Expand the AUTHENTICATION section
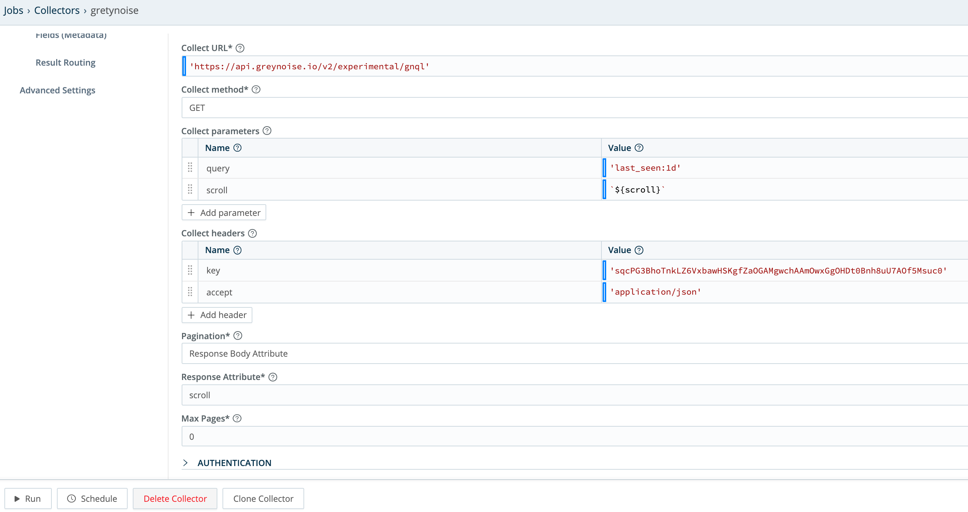Viewport: 968px width, 512px height. click(235, 462)
